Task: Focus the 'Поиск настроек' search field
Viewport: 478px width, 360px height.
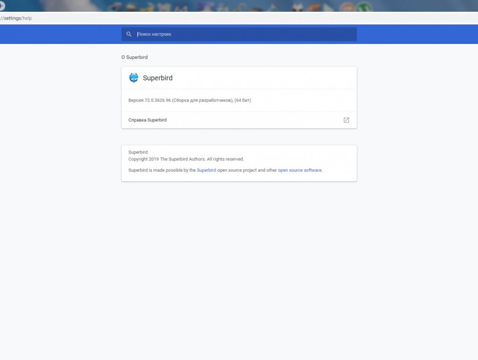Action: click(x=239, y=34)
